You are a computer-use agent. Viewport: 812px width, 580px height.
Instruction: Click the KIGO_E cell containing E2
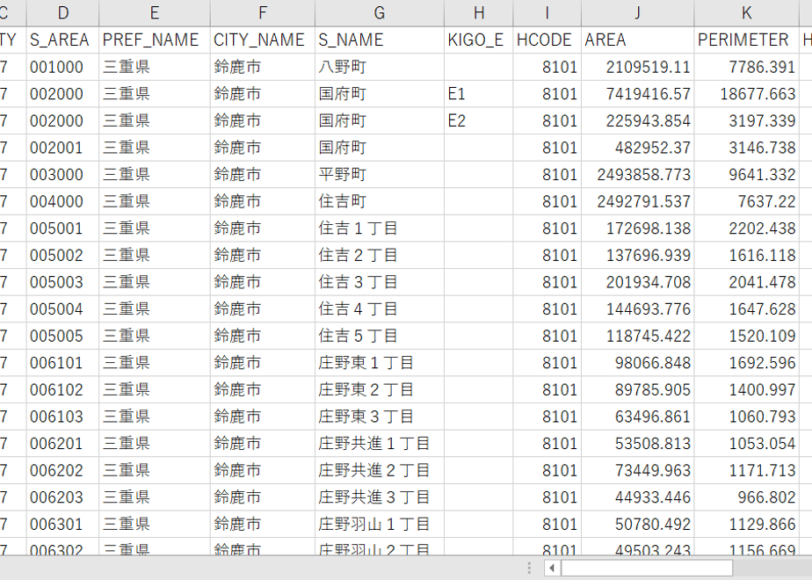coord(479,121)
